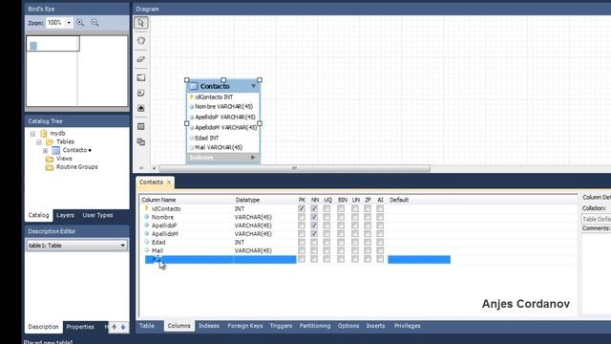Click Views folder icon in Catalog Tree
The height and width of the screenshot is (344, 611).
coord(50,159)
